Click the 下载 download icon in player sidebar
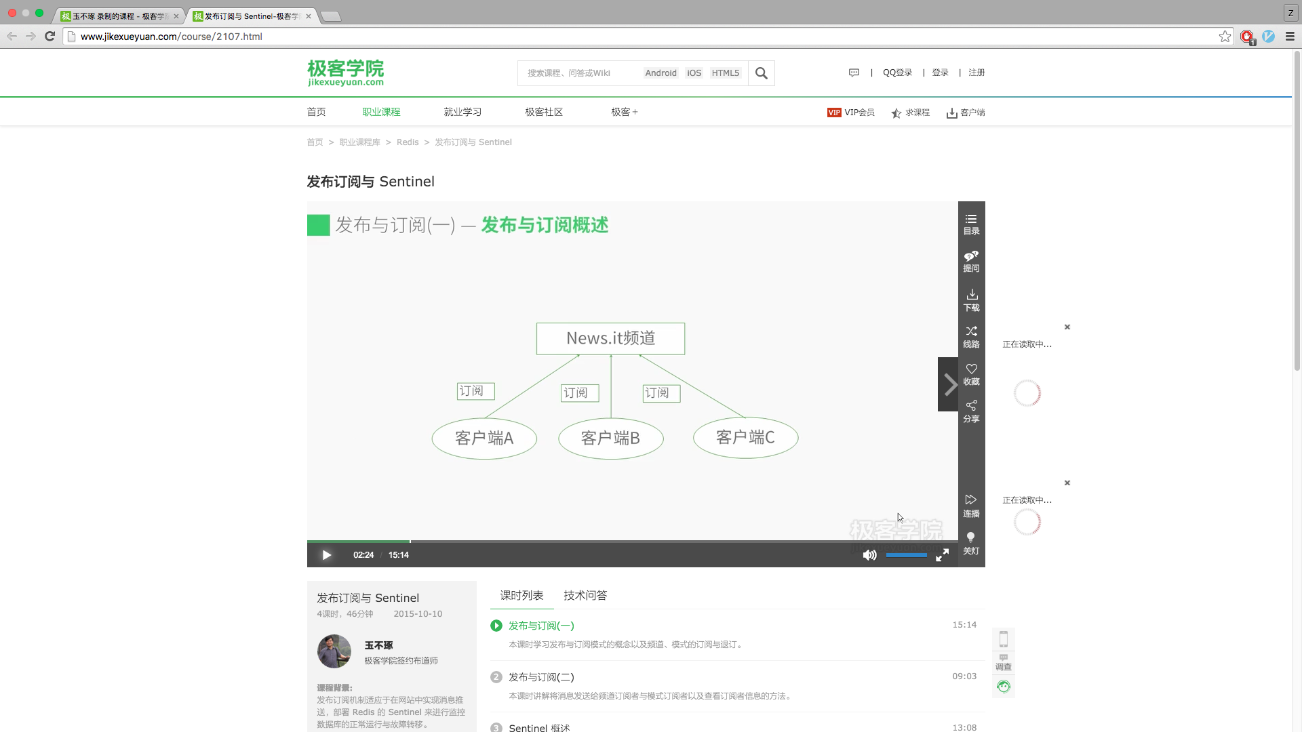 [971, 300]
